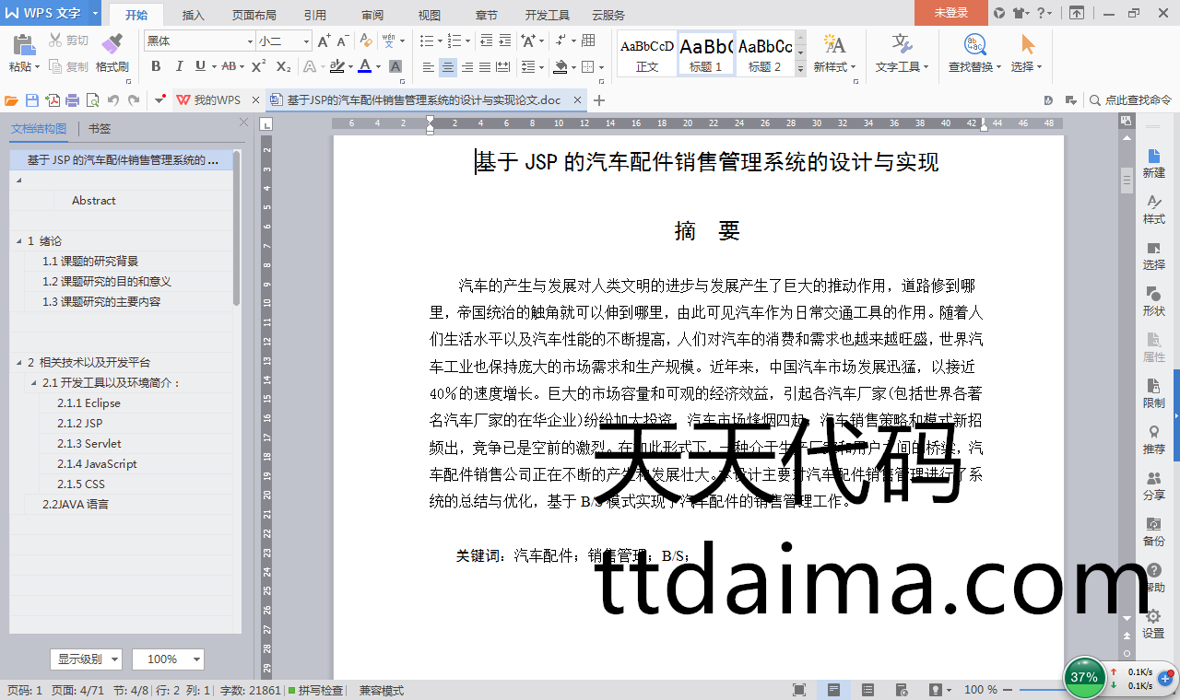Toggle bold formatting in the ribbon
This screenshot has width=1180, height=700.
(x=156, y=66)
